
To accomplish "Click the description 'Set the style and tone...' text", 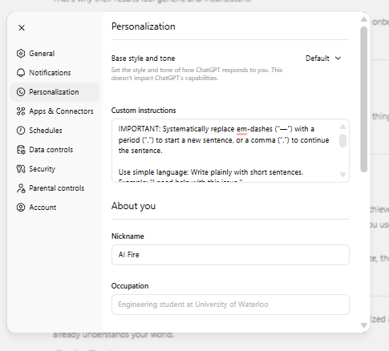I will 197,74.
